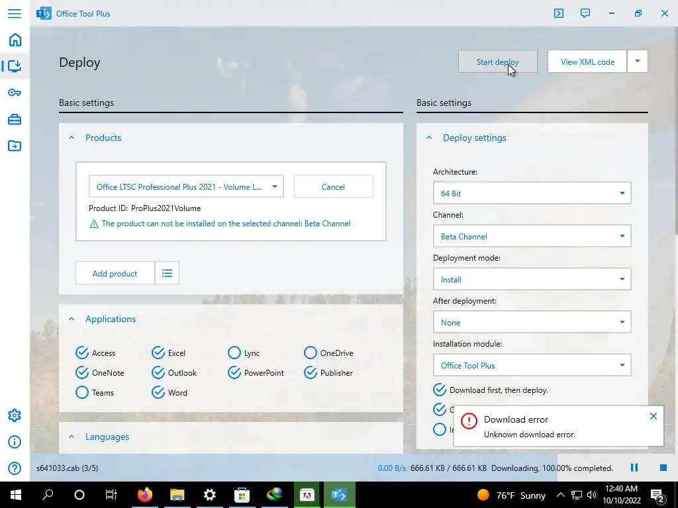This screenshot has height=508, width=678.
Task: Select the Deploy sidebar icon
Action: (x=15, y=66)
